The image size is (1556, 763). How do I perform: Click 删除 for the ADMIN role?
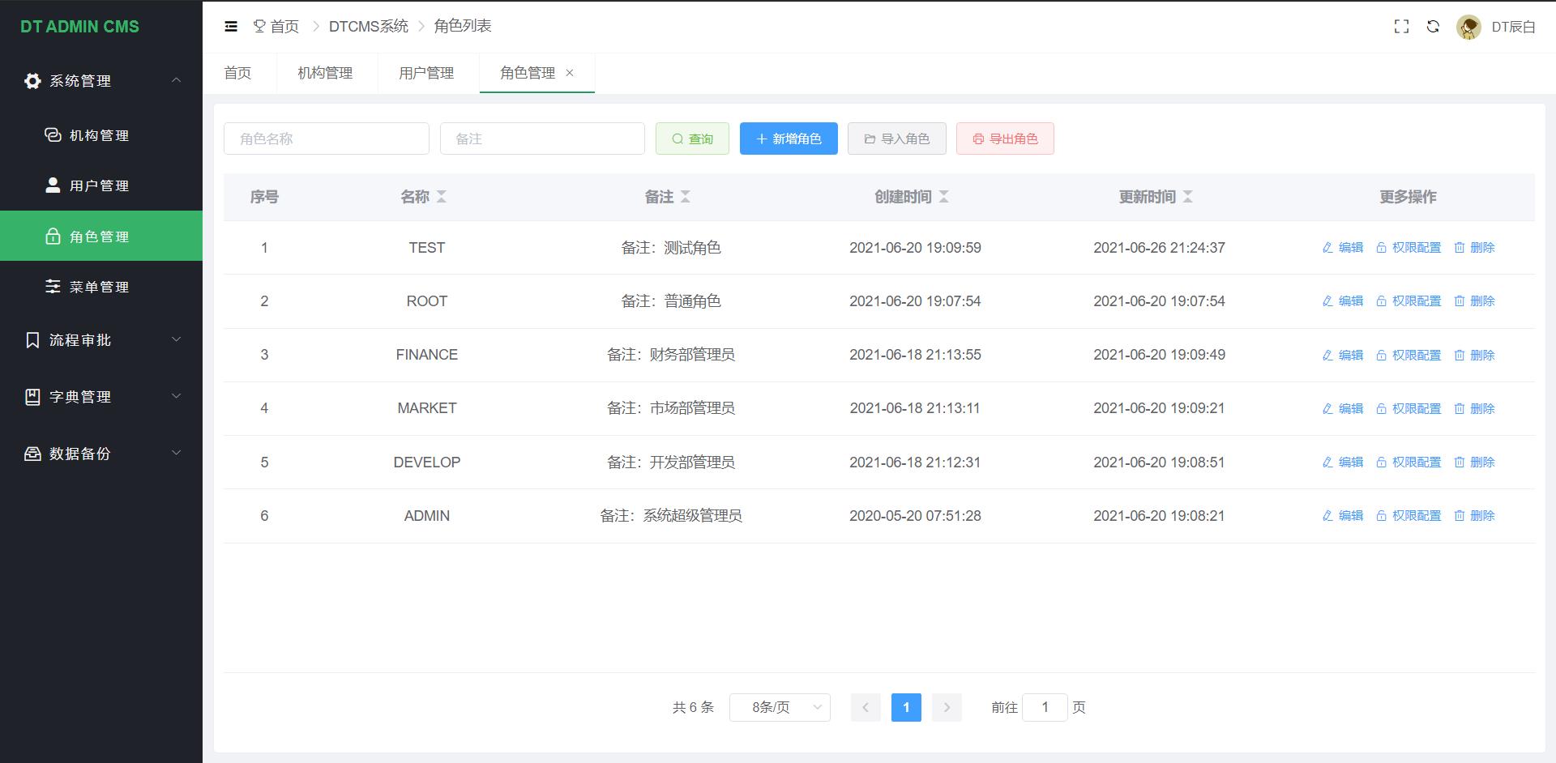1474,516
